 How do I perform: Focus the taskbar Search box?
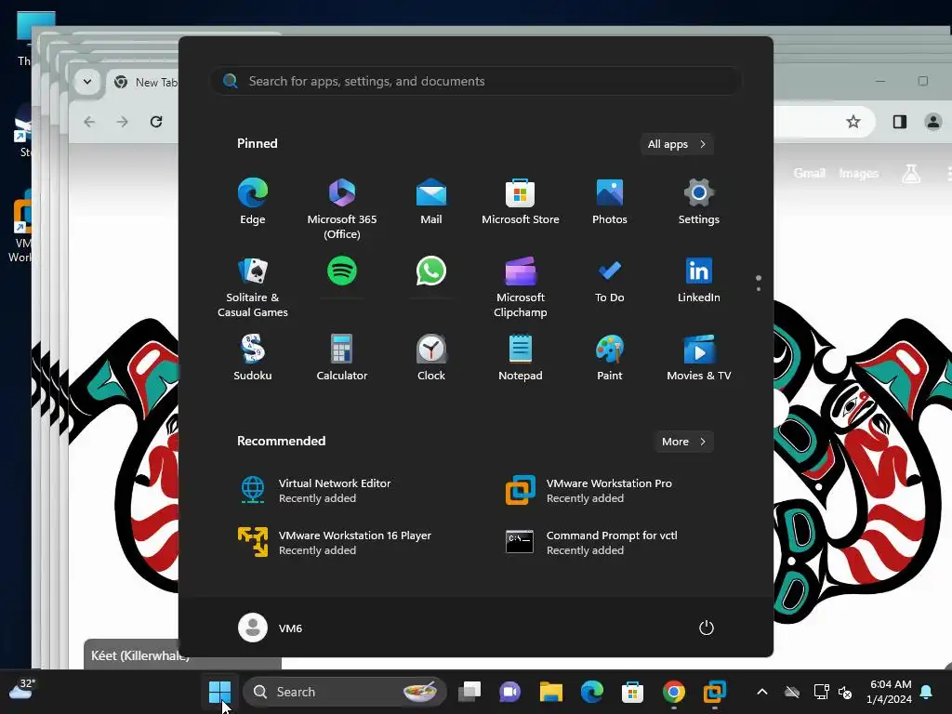coord(345,692)
